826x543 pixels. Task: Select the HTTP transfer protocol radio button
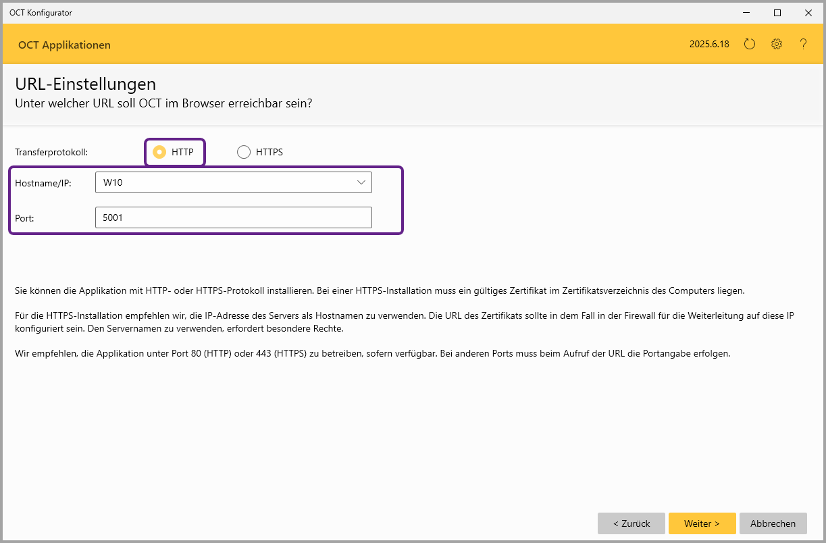coord(159,152)
